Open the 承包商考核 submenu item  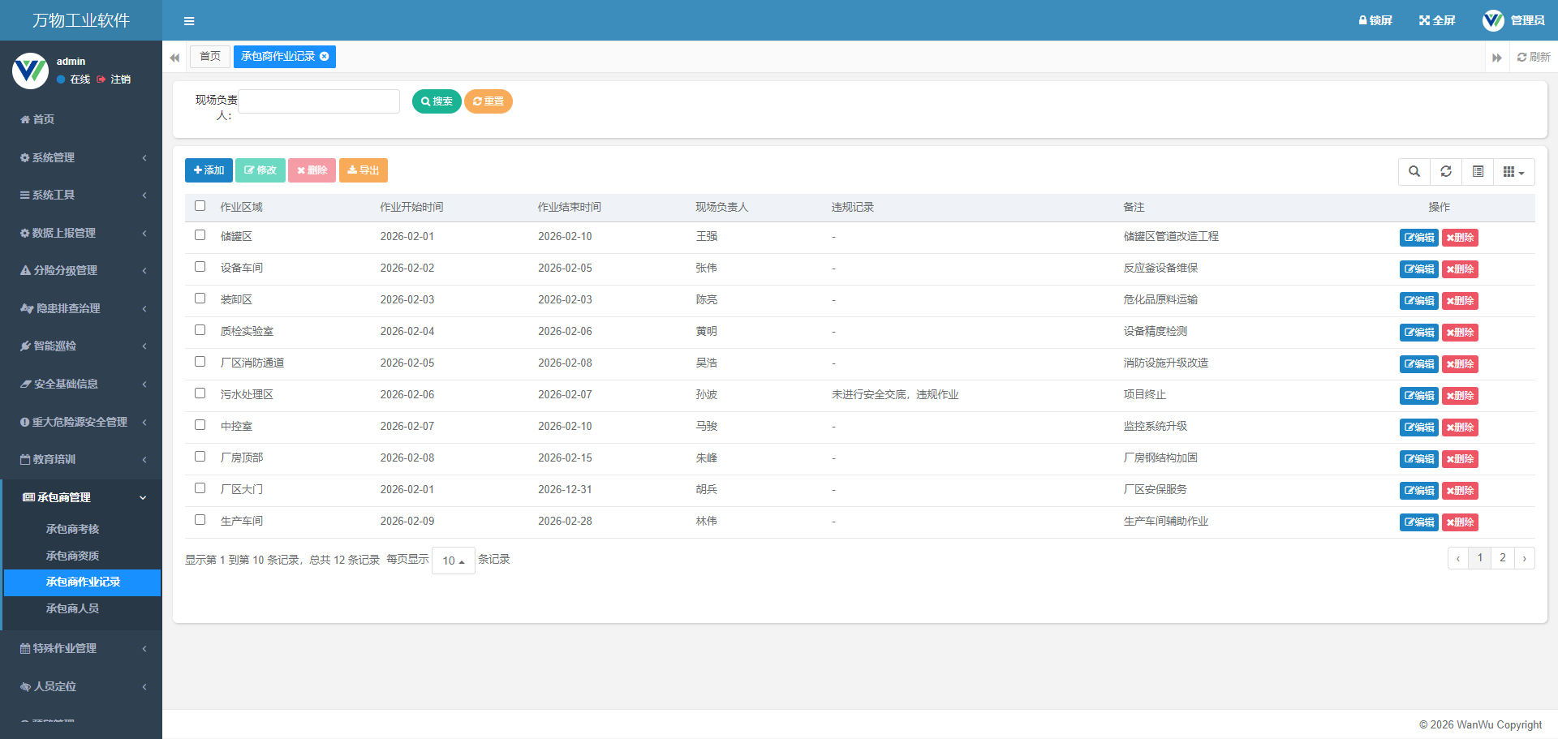pyautogui.click(x=72, y=529)
